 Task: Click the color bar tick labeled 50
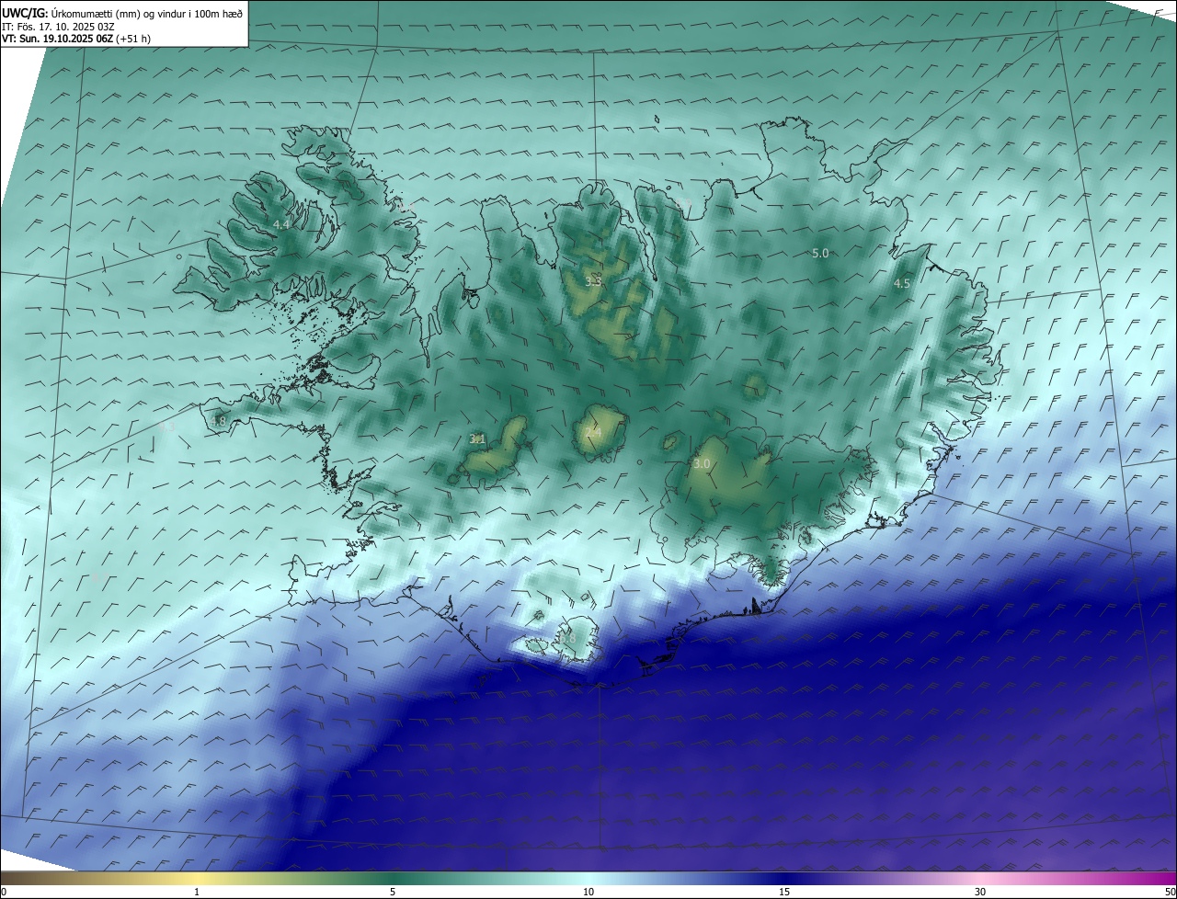(x=1170, y=892)
